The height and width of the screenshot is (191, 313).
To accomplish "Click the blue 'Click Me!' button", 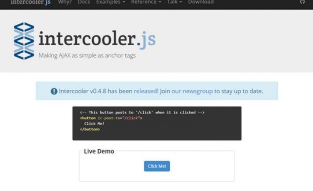I will click(x=157, y=166).
